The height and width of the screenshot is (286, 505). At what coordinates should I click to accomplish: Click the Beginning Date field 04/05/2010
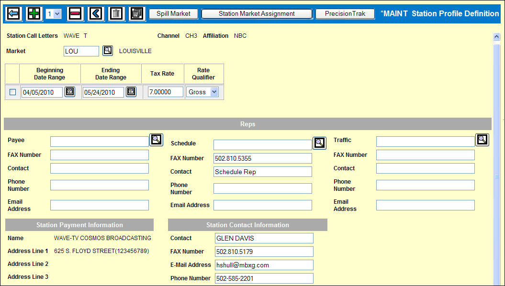tap(42, 92)
